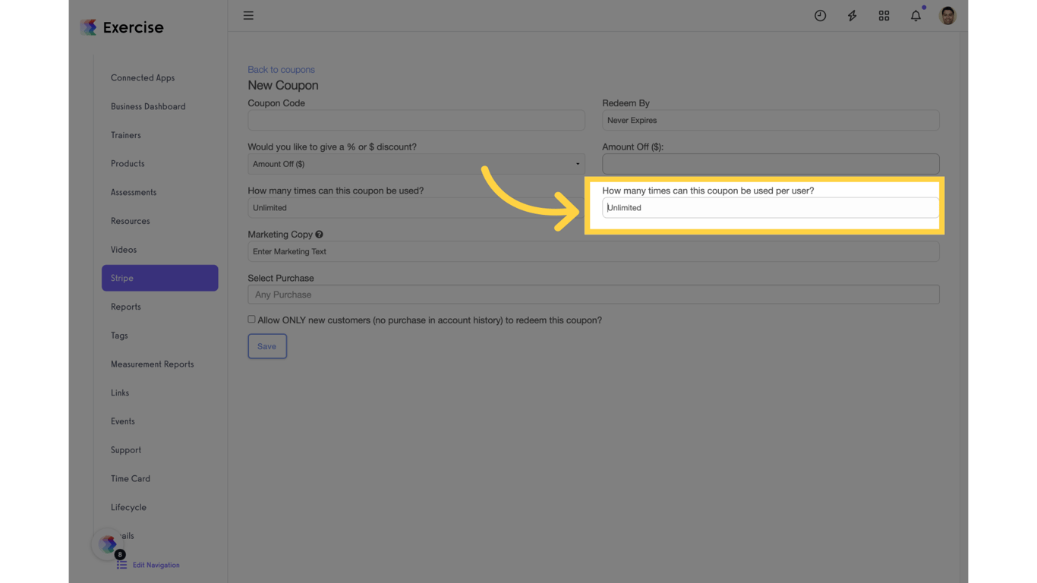Enable the new customers only checkbox

pos(251,318)
